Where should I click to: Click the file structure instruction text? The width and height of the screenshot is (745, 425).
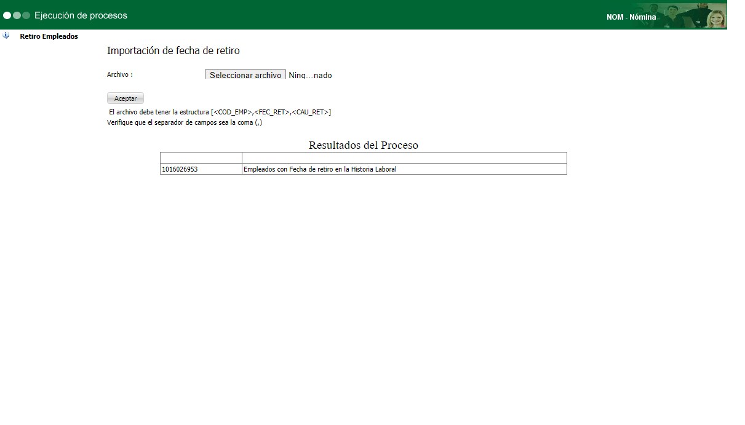click(x=220, y=112)
